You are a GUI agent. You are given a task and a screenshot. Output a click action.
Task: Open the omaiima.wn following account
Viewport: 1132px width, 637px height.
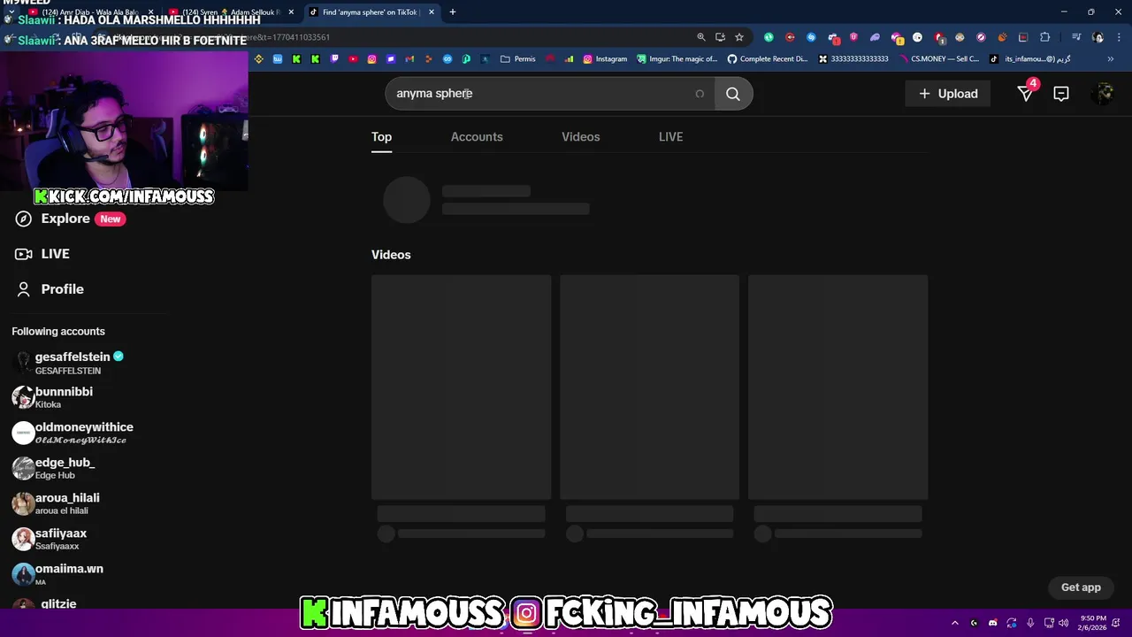point(57,574)
